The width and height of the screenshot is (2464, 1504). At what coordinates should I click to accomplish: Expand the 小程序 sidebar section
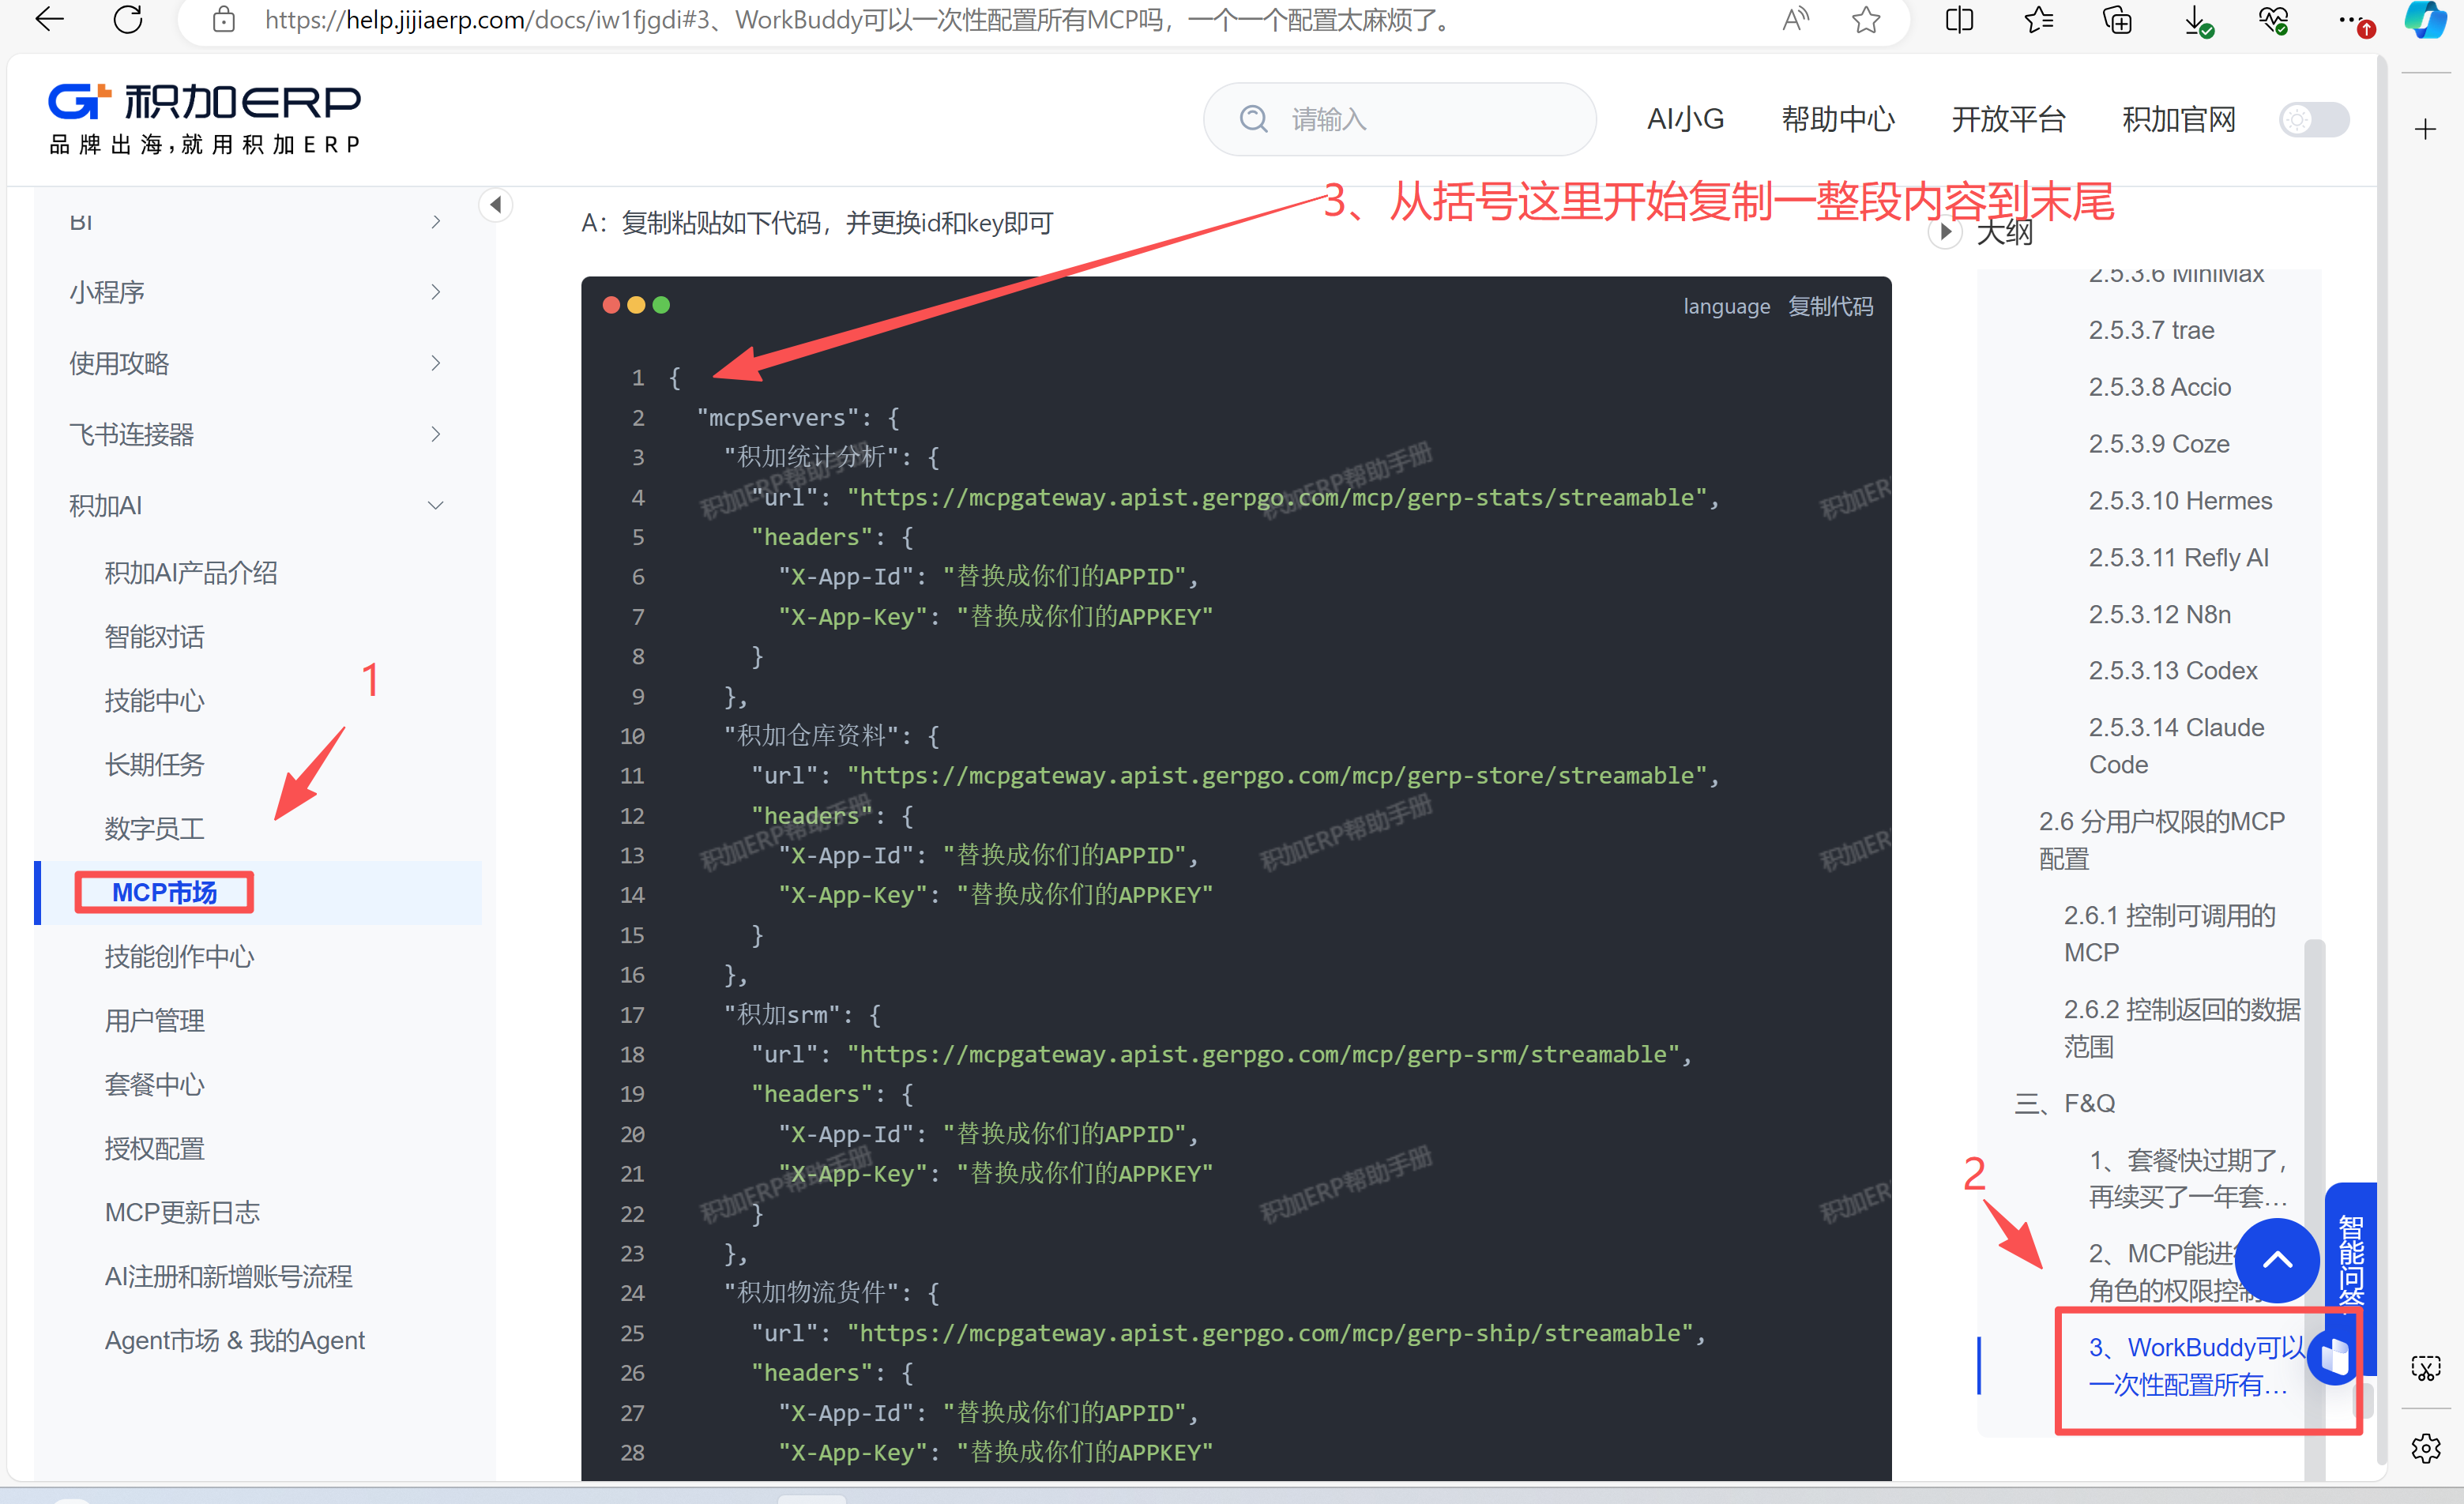pyautogui.click(x=255, y=292)
